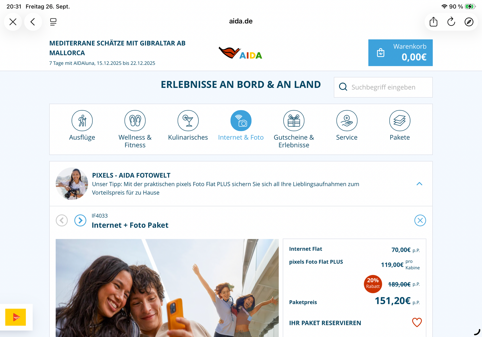Click the share icon in browser bar
The height and width of the screenshot is (337, 482).
point(433,22)
